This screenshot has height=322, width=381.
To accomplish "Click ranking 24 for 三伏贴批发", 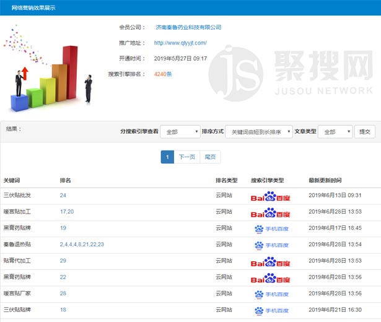I will click(x=63, y=196).
